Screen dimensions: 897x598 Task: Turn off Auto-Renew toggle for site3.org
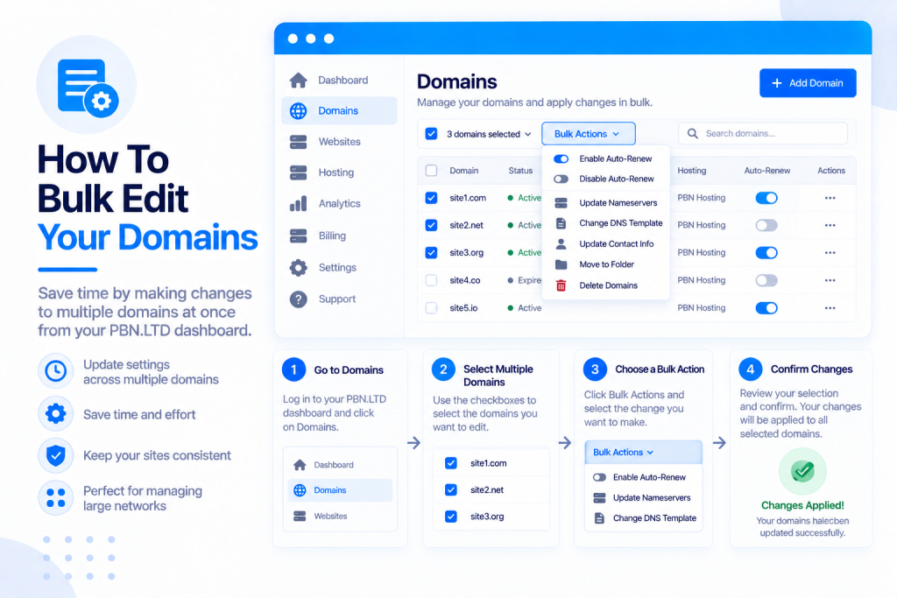coord(766,253)
